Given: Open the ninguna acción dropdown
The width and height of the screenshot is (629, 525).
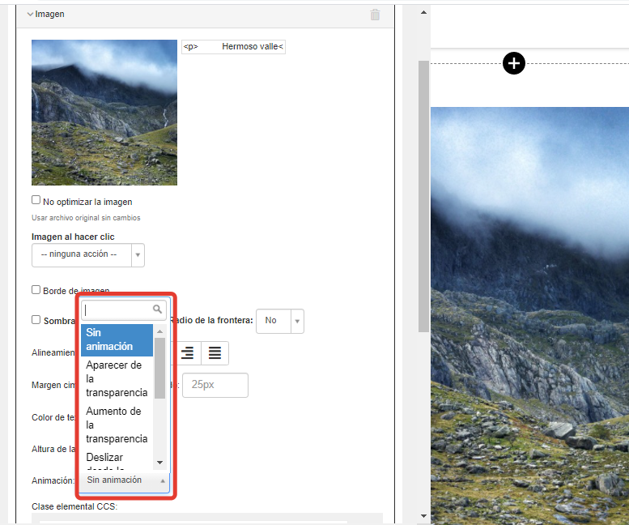Looking at the screenshot, I should tap(88, 255).
